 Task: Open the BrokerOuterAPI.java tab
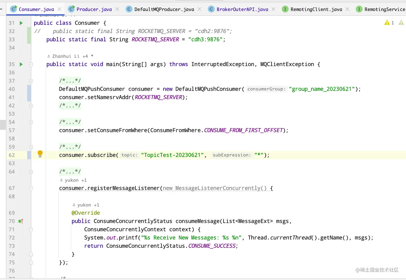coord(242,9)
